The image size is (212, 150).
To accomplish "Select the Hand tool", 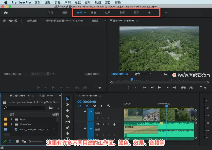I will pyautogui.click(x=67, y=133).
